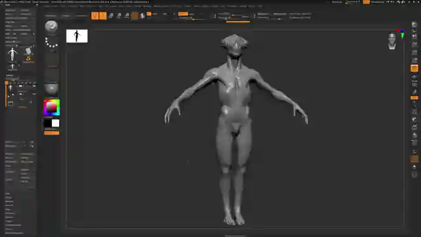Select the orange S SimpleBrush tool icon

[x=28, y=59]
